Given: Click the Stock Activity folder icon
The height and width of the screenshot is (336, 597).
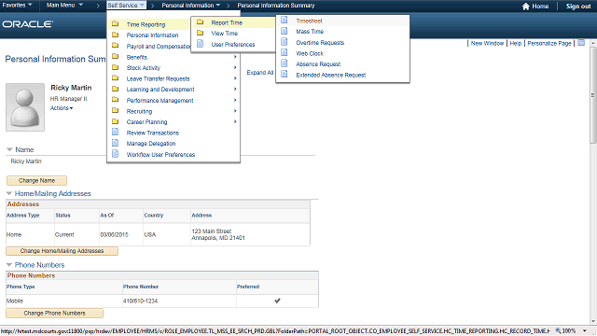Looking at the screenshot, I should [115, 67].
